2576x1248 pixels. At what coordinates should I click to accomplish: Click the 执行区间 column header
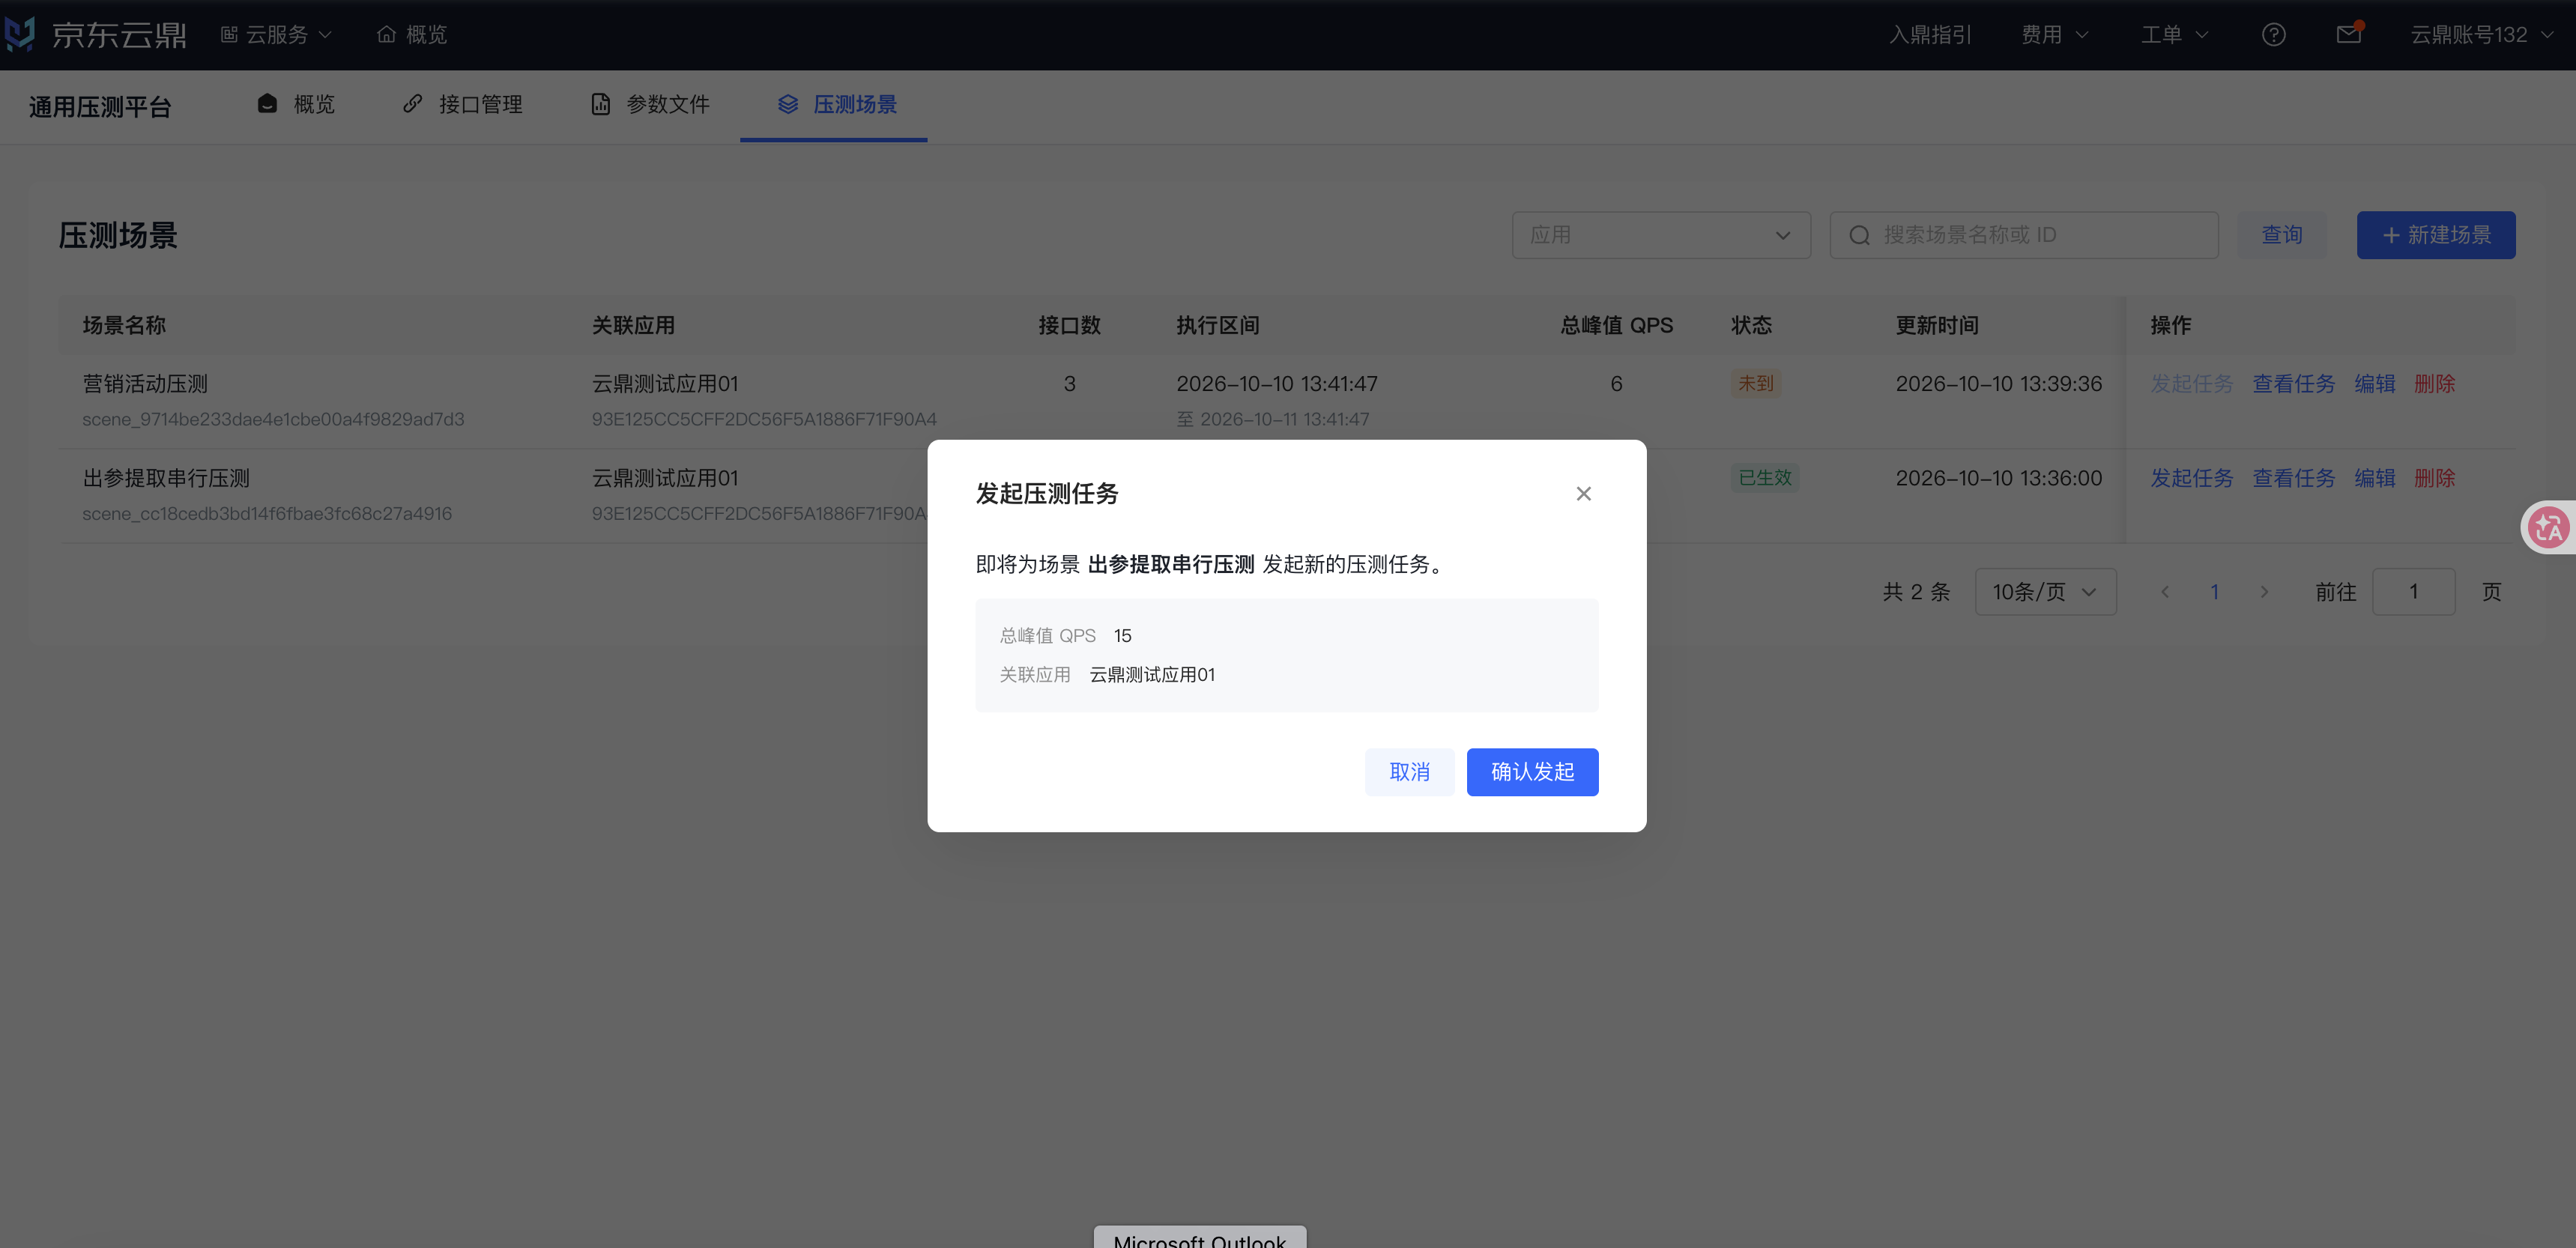click(1217, 325)
